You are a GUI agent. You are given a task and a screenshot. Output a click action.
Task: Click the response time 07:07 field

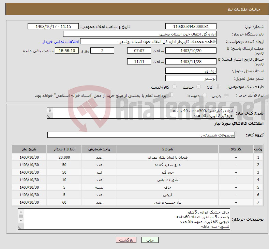click(x=139, y=50)
